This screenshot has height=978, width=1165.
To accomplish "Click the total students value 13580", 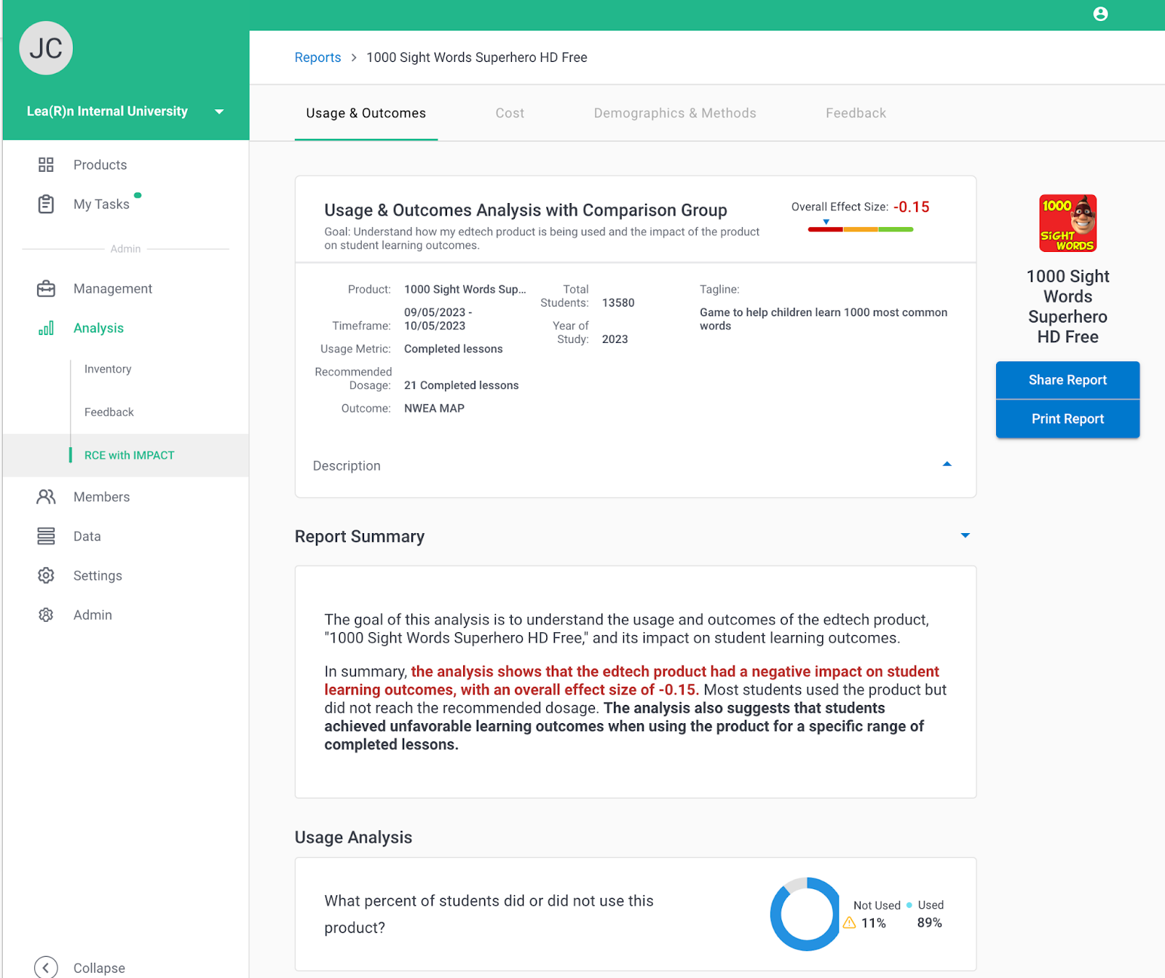I will click(x=618, y=303).
